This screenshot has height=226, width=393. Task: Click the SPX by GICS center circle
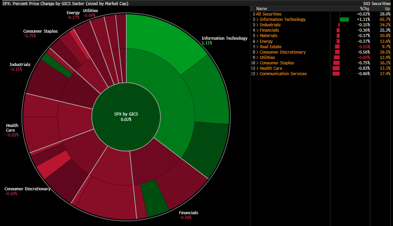[x=126, y=117]
